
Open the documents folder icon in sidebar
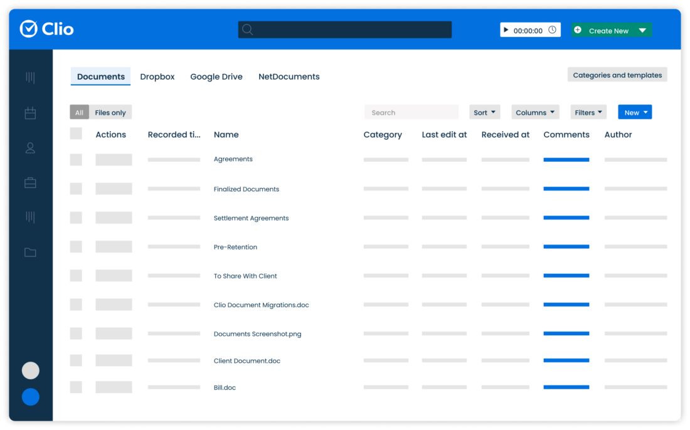pyautogui.click(x=30, y=252)
